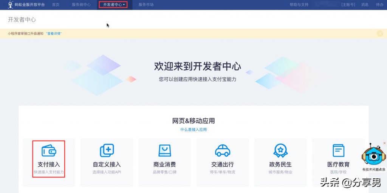This screenshot has height=193, width=387.
Task: Open 消息 messages in the header
Action: 365,5
